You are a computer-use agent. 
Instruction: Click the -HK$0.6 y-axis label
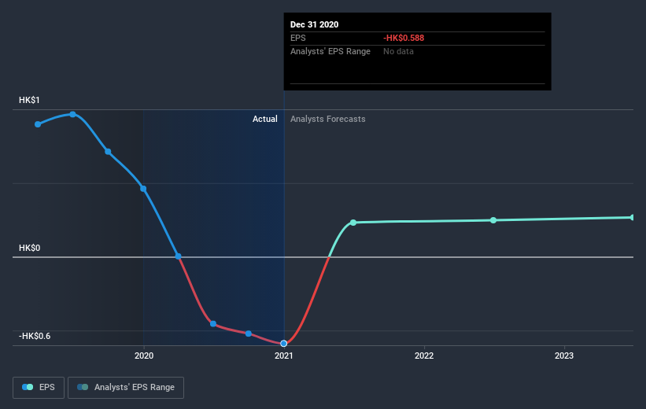point(35,336)
